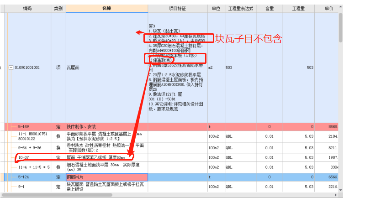The width and height of the screenshot is (370, 208).
Task: Click the horizontal scrollbar right arrow
Action: [336, 195]
